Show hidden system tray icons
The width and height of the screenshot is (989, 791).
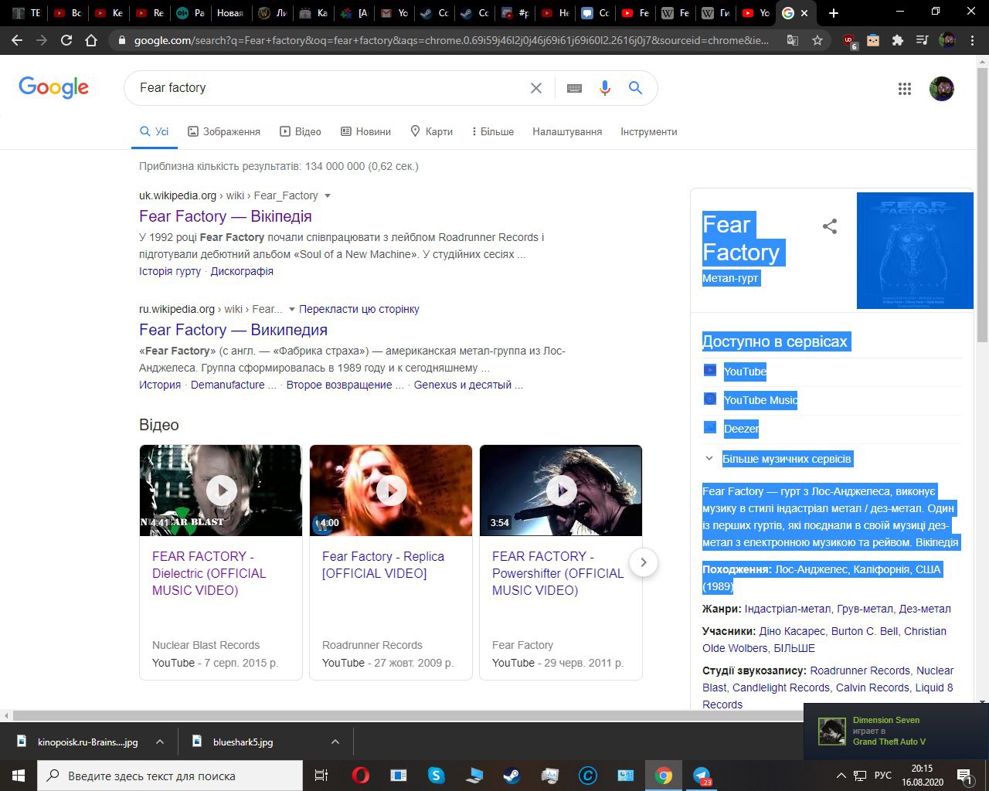coord(841,776)
